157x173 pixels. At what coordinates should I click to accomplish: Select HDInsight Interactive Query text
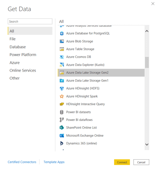coord(85,104)
